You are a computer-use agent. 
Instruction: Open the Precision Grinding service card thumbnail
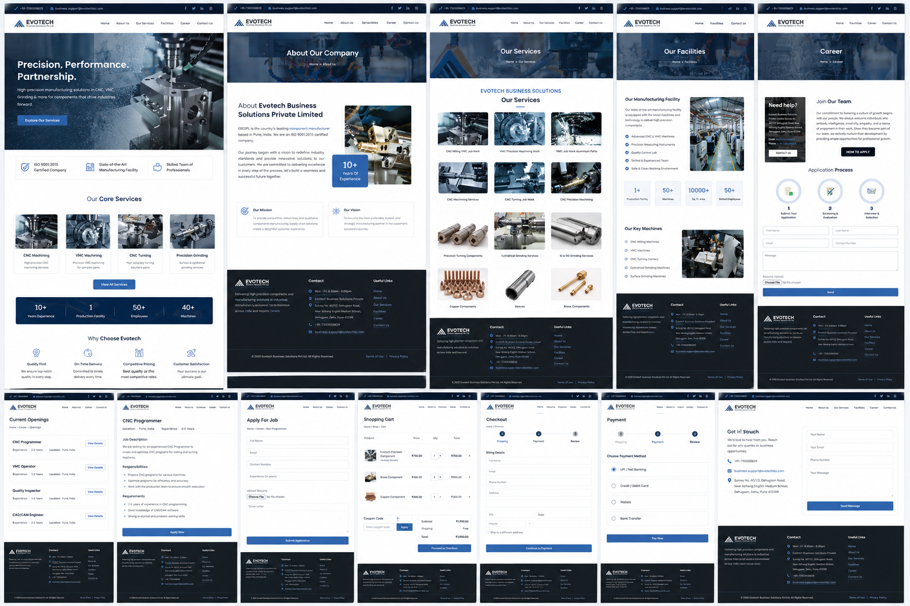(192, 231)
